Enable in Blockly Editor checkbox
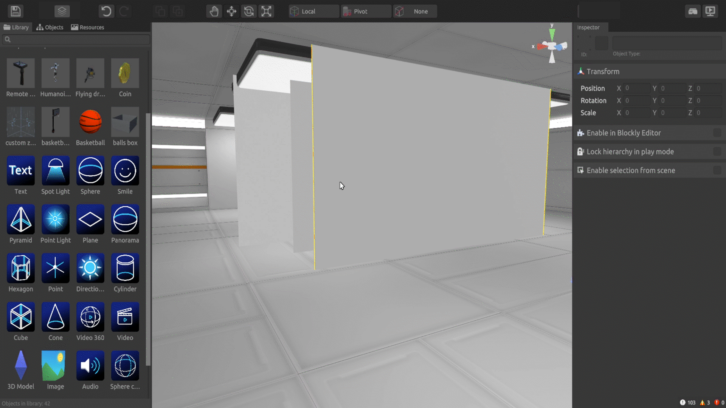 coord(717,133)
